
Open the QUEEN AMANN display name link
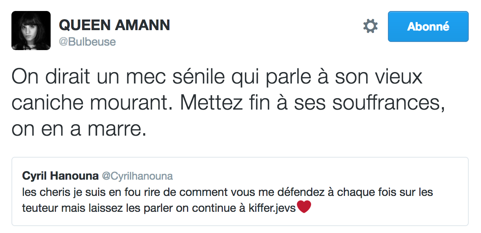coord(114,25)
